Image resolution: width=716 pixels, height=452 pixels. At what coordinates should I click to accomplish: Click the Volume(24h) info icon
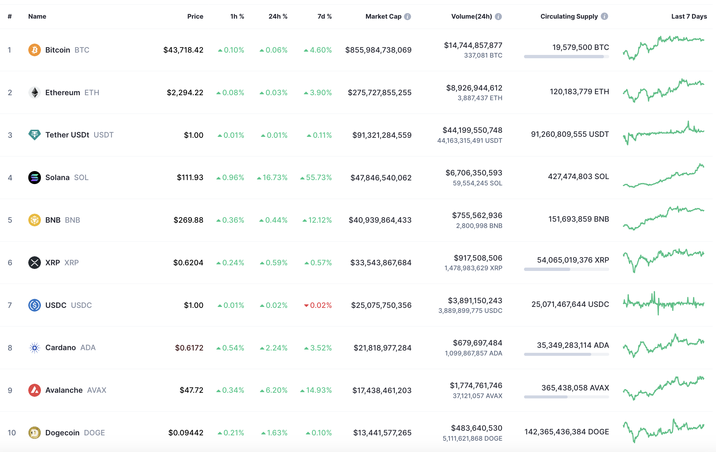(x=498, y=17)
